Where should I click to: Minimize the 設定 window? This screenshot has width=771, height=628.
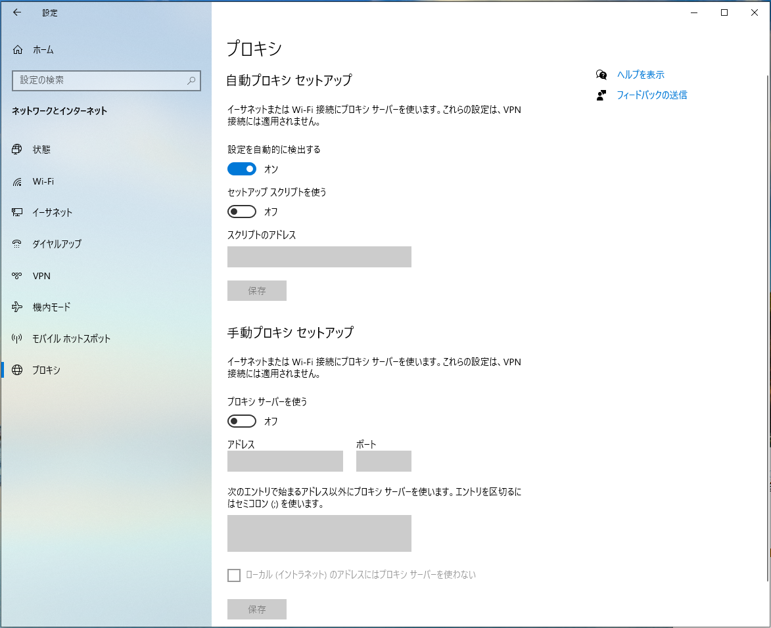point(694,12)
